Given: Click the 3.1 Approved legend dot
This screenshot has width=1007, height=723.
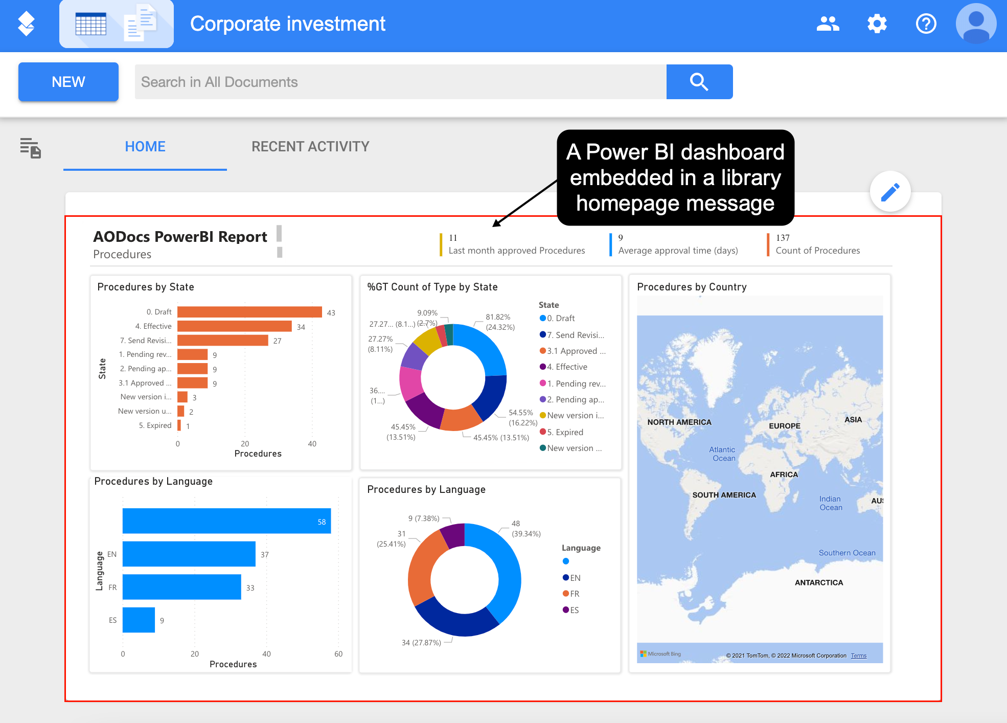Looking at the screenshot, I should (x=543, y=351).
